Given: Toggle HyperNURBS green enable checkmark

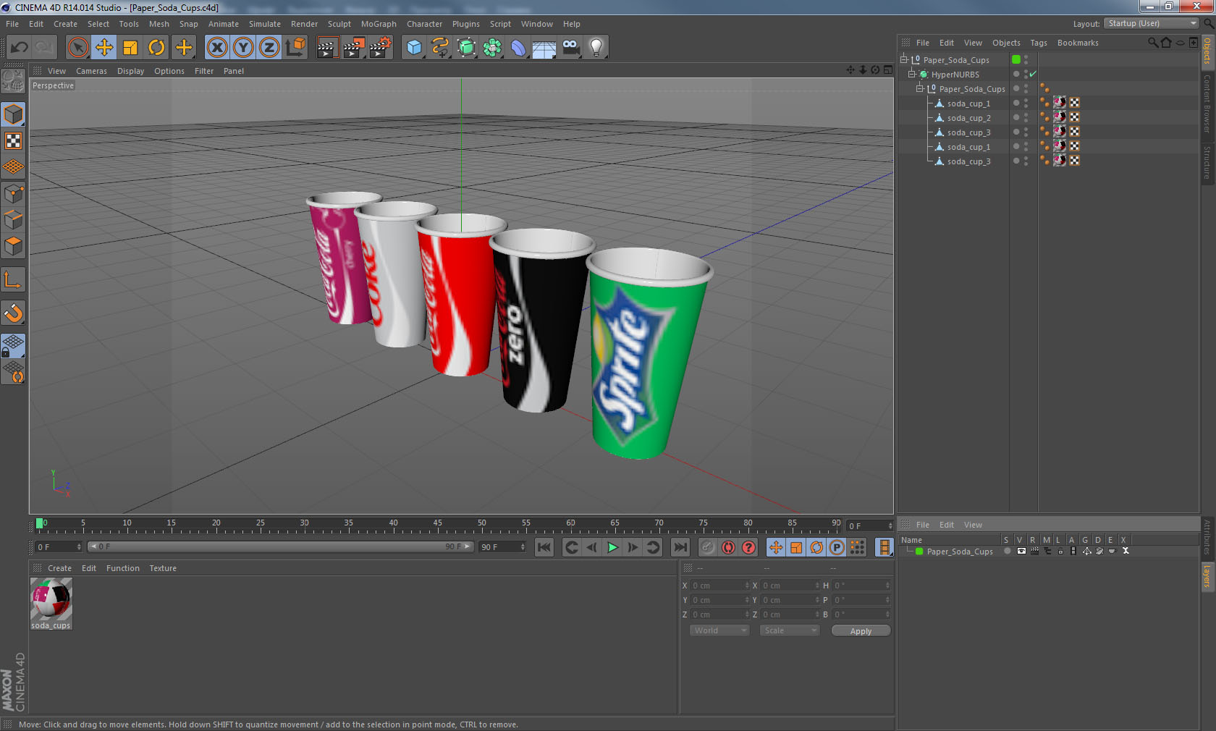Looking at the screenshot, I should point(1033,75).
